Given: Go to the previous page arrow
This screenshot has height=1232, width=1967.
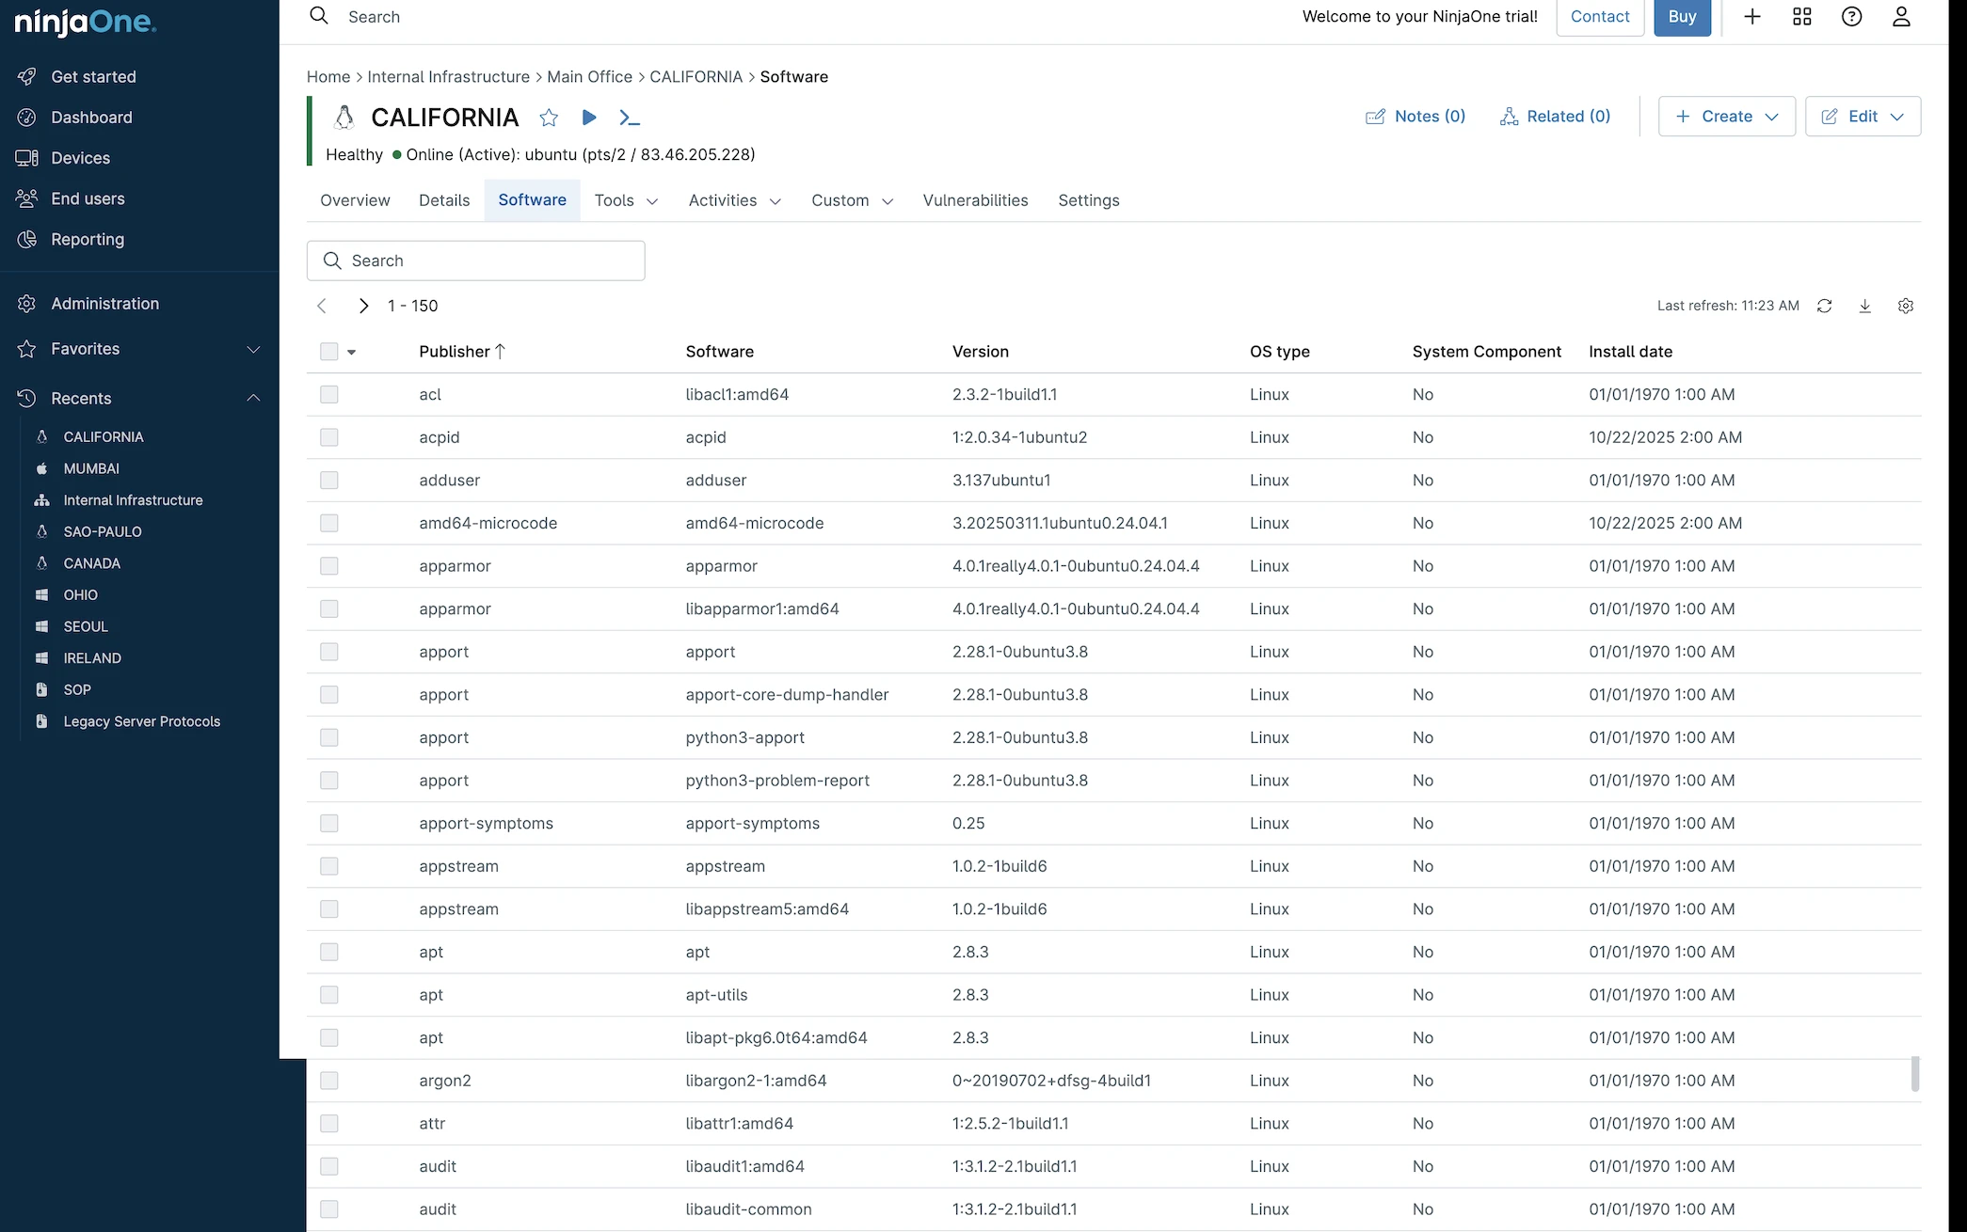Looking at the screenshot, I should coord(322,306).
